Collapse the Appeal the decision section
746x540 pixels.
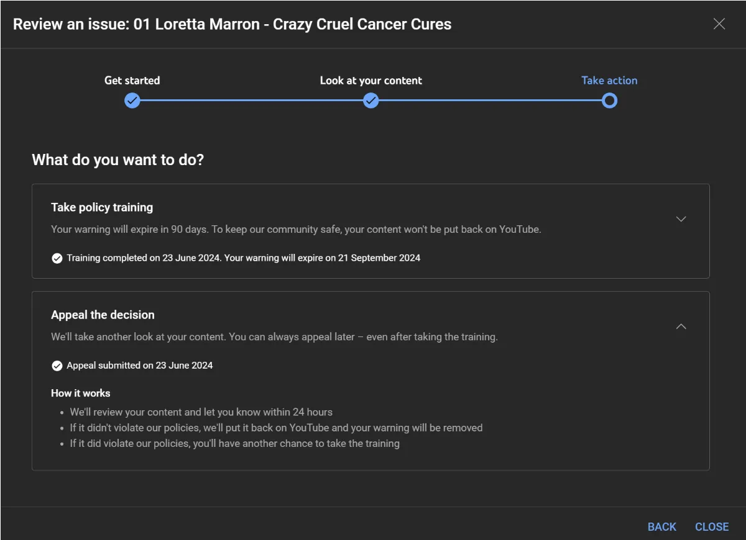click(x=681, y=326)
